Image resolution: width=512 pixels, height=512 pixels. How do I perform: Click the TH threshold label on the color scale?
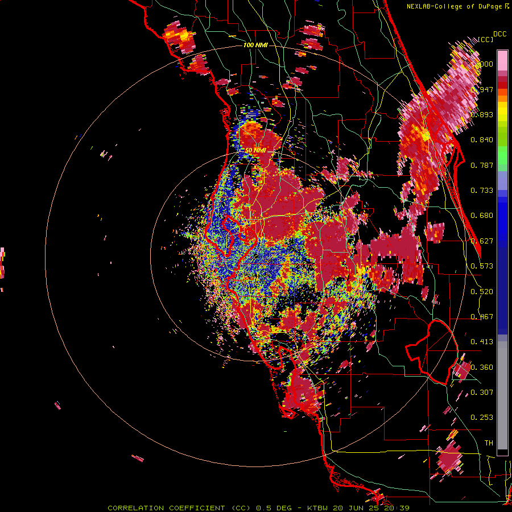click(x=489, y=443)
